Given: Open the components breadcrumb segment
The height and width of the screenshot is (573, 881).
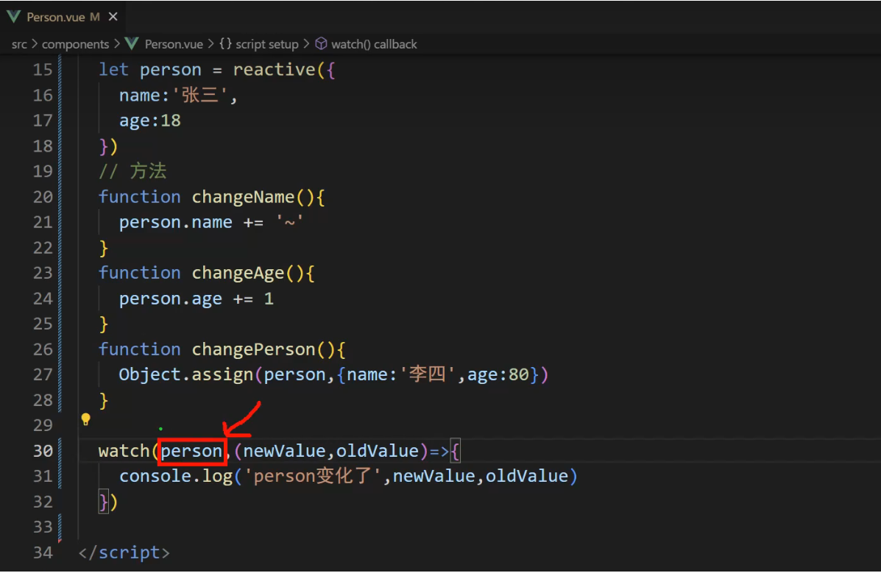Looking at the screenshot, I should 75,44.
